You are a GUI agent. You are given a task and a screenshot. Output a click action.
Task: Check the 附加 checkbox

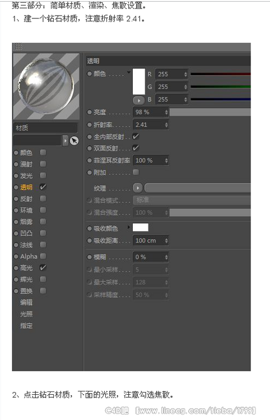point(136,172)
